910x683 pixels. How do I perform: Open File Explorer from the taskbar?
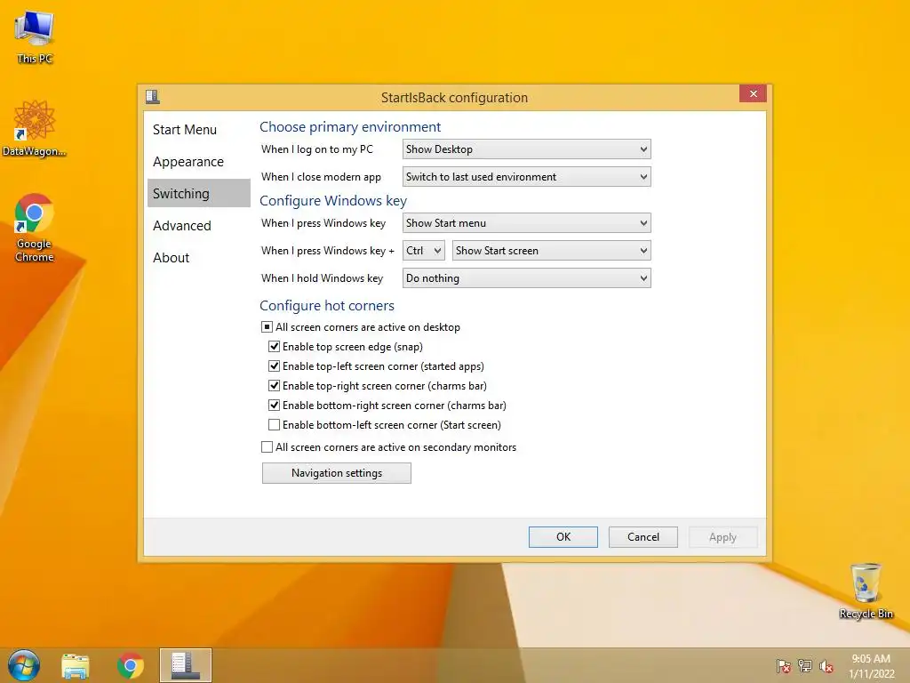76,665
